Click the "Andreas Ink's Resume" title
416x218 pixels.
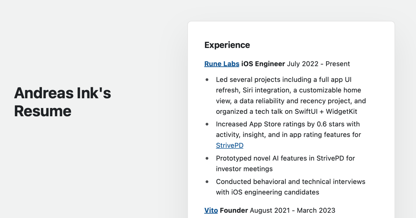pyautogui.click(x=62, y=102)
